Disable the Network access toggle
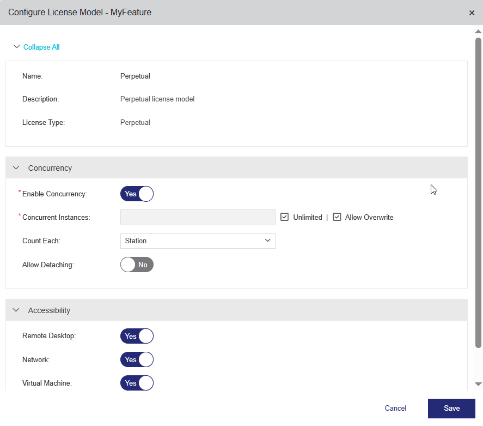The width and height of the screenshot is (483, 426). coord(137,359)
